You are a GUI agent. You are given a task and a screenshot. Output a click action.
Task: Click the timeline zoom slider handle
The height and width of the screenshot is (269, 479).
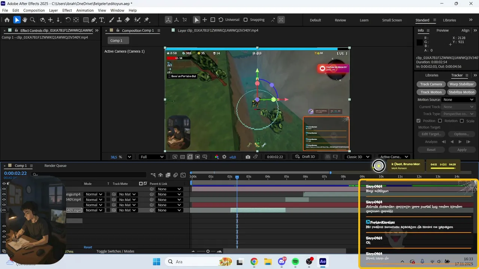tap(208, 251)
